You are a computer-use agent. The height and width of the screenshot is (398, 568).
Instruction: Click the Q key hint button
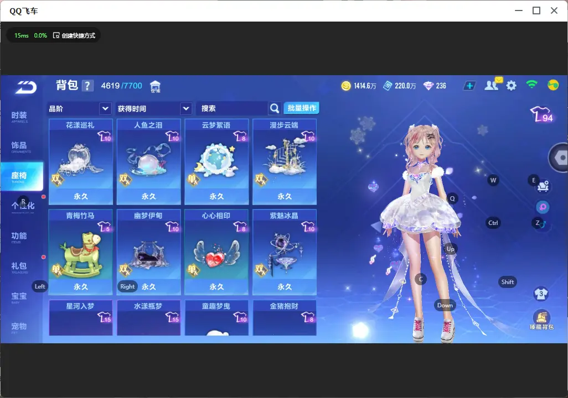coord(452,198)
